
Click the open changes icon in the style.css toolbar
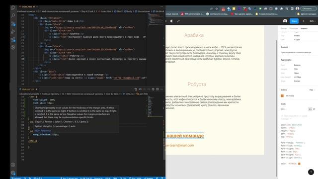(x=136, y=89)
